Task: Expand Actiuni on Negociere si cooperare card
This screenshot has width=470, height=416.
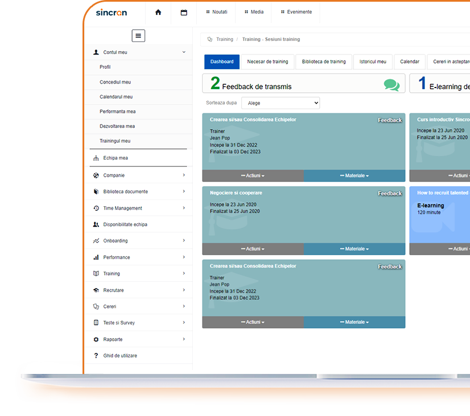Action: [253, 248]
